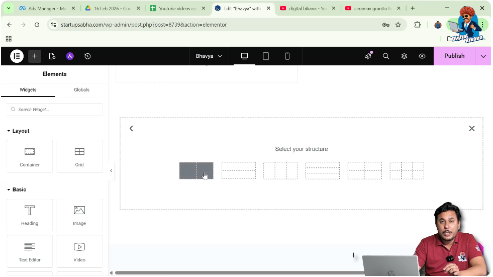Open the Astra theme purple icon
Screen dimensions: 493x277
click(70, 56)
